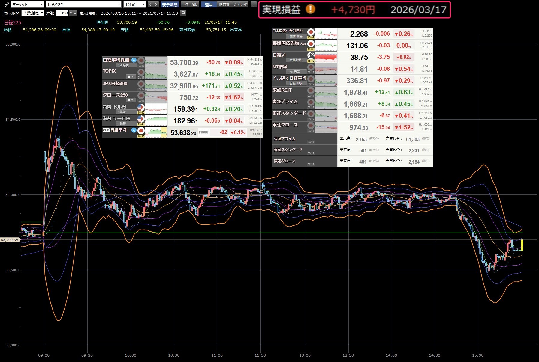
Task: Click the reaper icon on 日経VI row
Action: [311, 55]
